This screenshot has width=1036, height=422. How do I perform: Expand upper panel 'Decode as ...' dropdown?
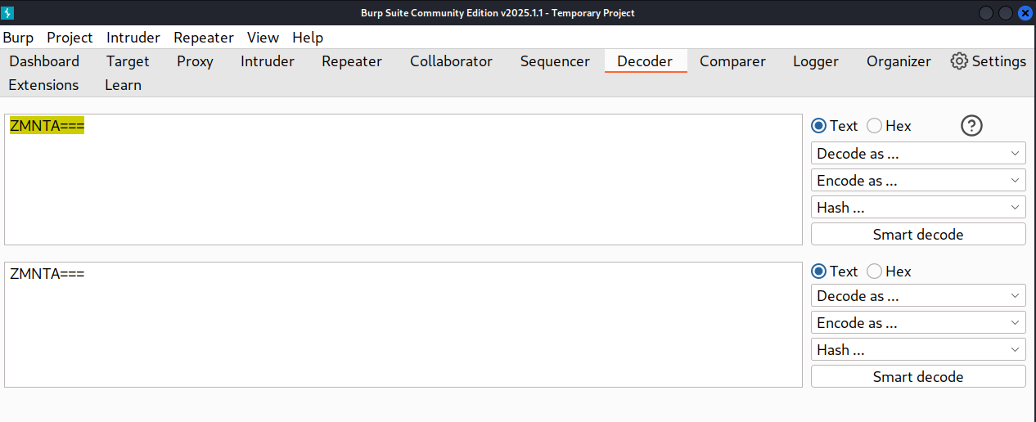coord(918,153)
